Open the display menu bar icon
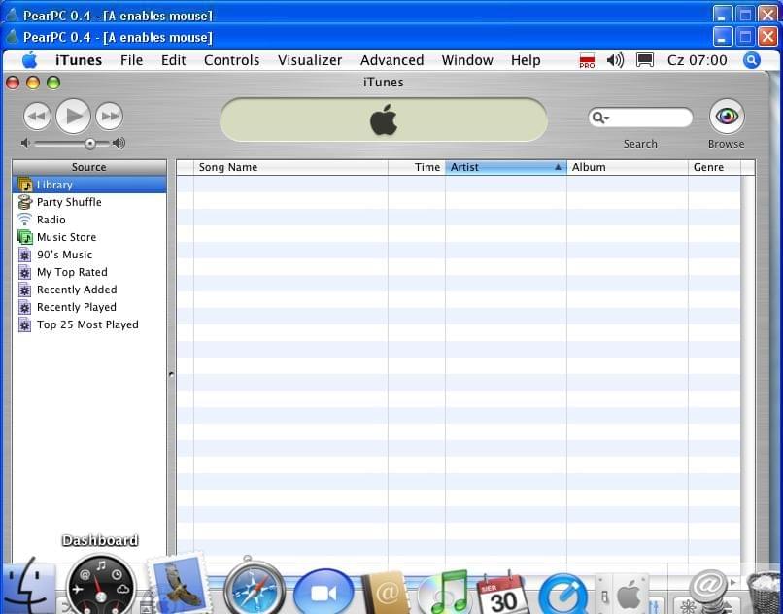This screenshot has height=614, width=783. [x=645, y=60]
